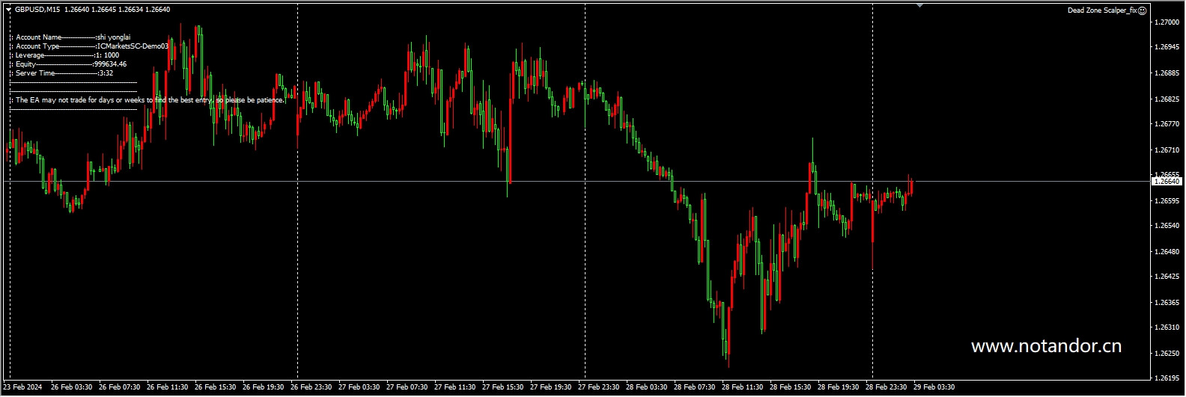This screenshot has width=1186, height=397.
Task: Click the 28 Feb 11:30 time label
Action: click(x=743, y=387)
